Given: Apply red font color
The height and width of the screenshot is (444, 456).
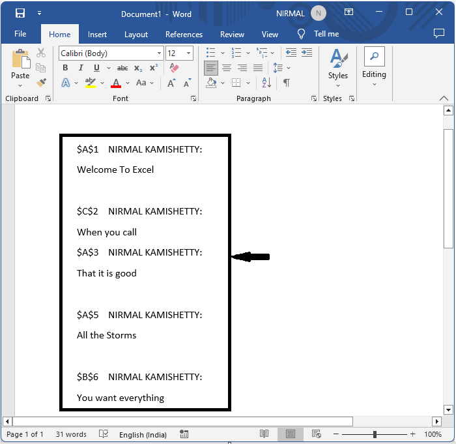Looking at the screenshot, I should 116,83.
